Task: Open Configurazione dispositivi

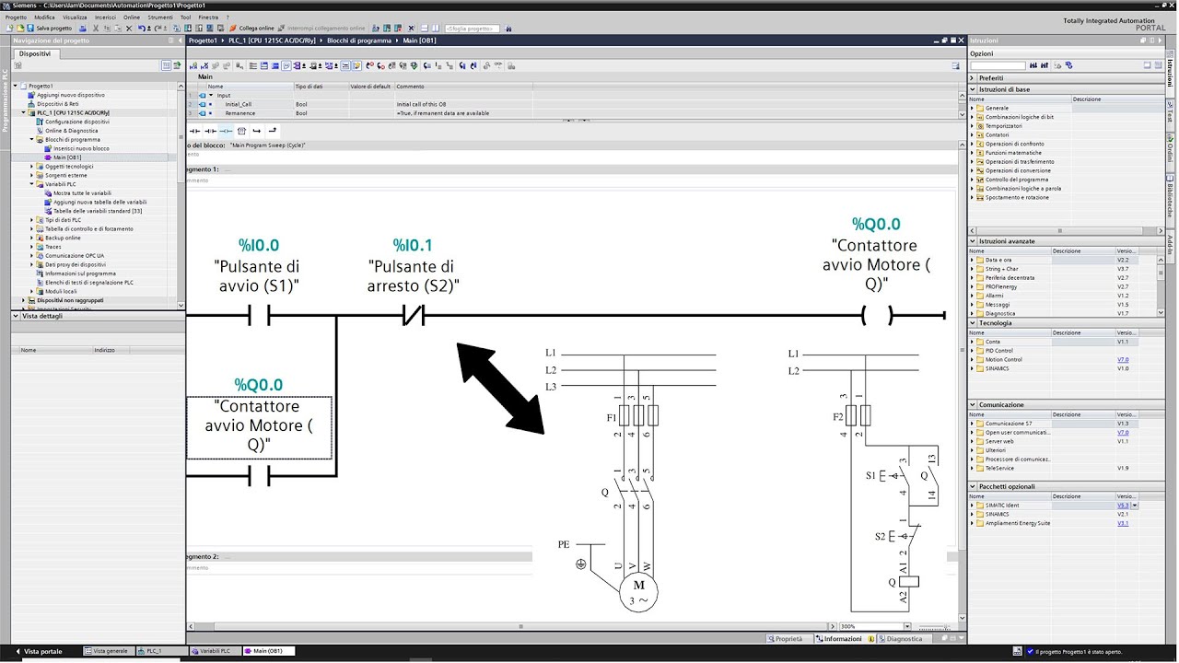Action: (x=76, y=122)
